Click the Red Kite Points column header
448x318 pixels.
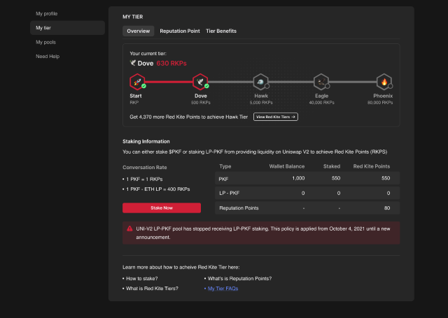372,166
